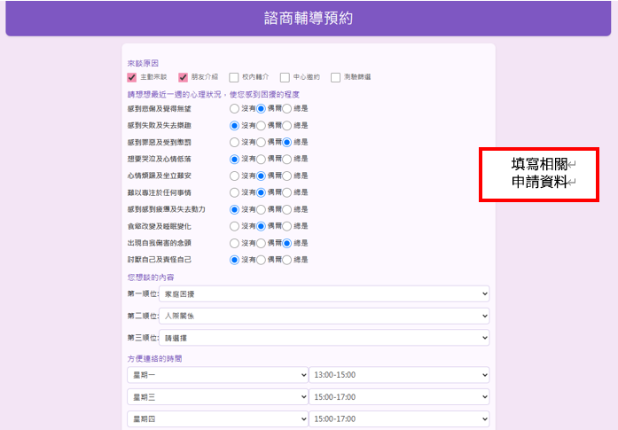Open the 第三順位 請選擇 dropdown

(324, 338)
